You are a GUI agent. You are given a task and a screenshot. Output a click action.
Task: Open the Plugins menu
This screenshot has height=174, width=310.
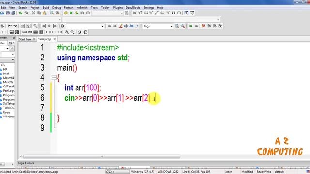(118, 8)
